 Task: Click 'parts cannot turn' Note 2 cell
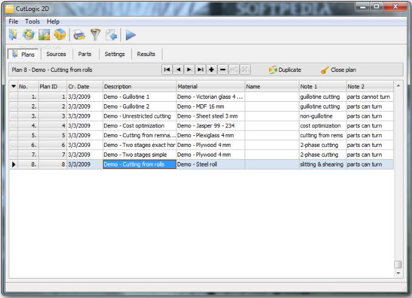[370, 97]
